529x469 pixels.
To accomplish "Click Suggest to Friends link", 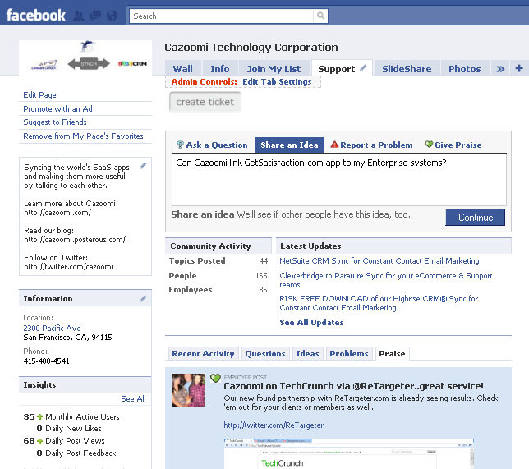I will point(55,122).
